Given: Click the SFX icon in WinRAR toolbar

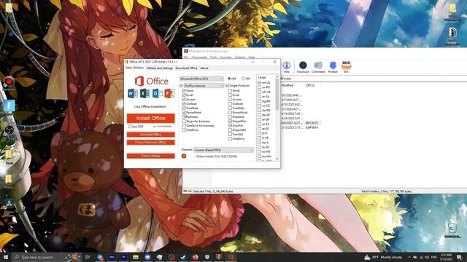Looking at the screenshot, I should pos(346,67).
